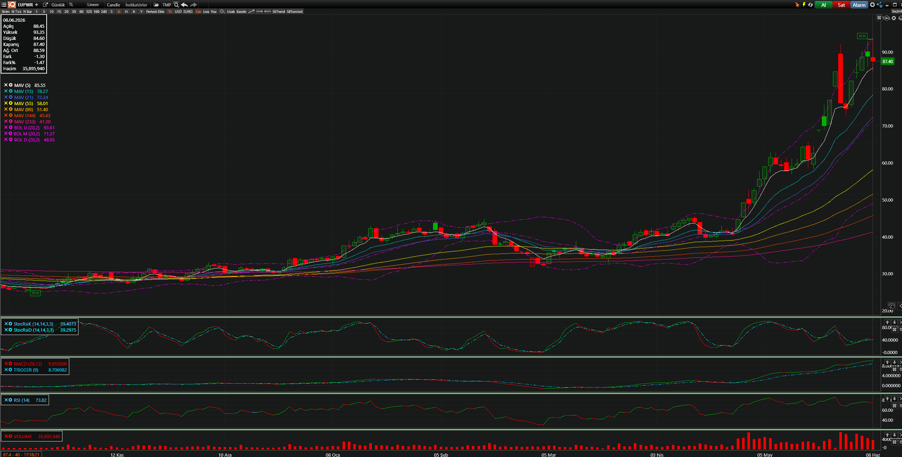The height and width of the screenshot is (457, 902).
Task: Toggle the circle marker beside VOLUME
Action: coord(10,436)
